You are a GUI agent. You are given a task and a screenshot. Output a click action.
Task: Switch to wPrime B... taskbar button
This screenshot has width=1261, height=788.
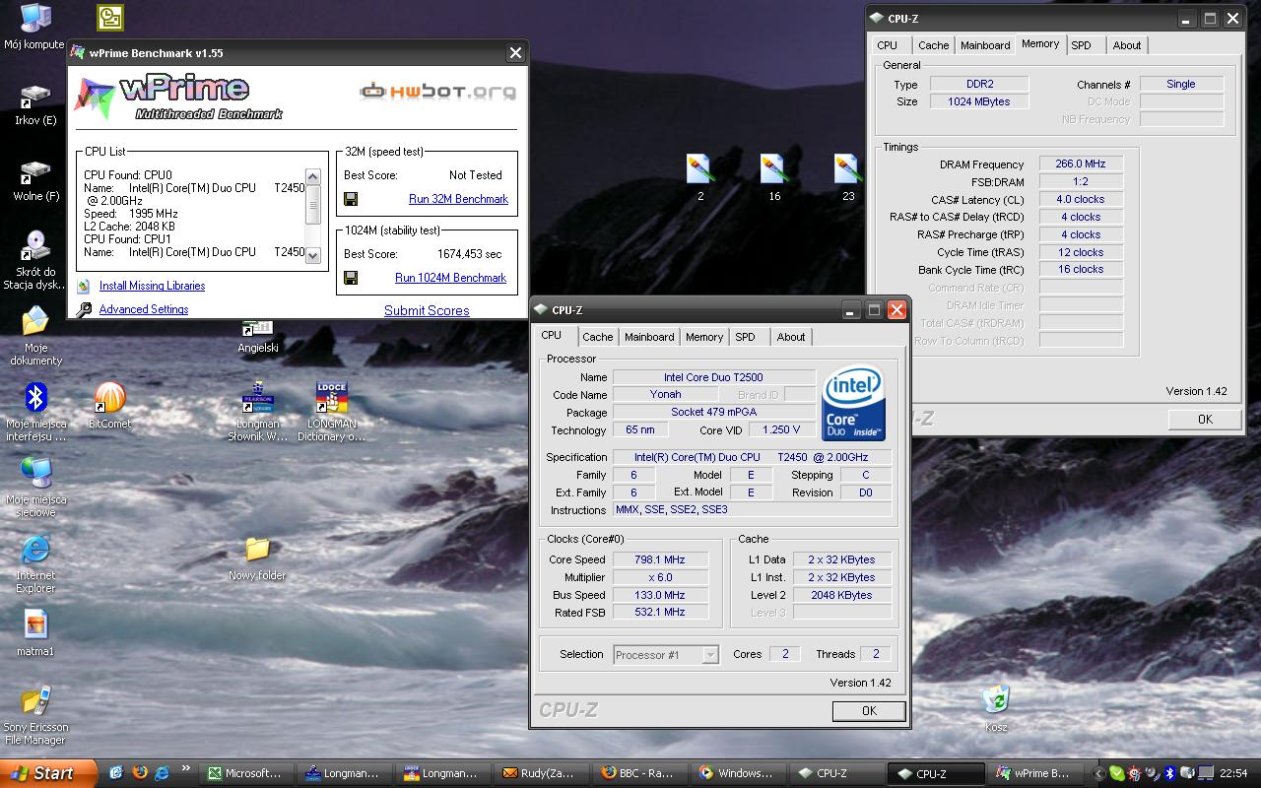click(x=1033, y=773)
